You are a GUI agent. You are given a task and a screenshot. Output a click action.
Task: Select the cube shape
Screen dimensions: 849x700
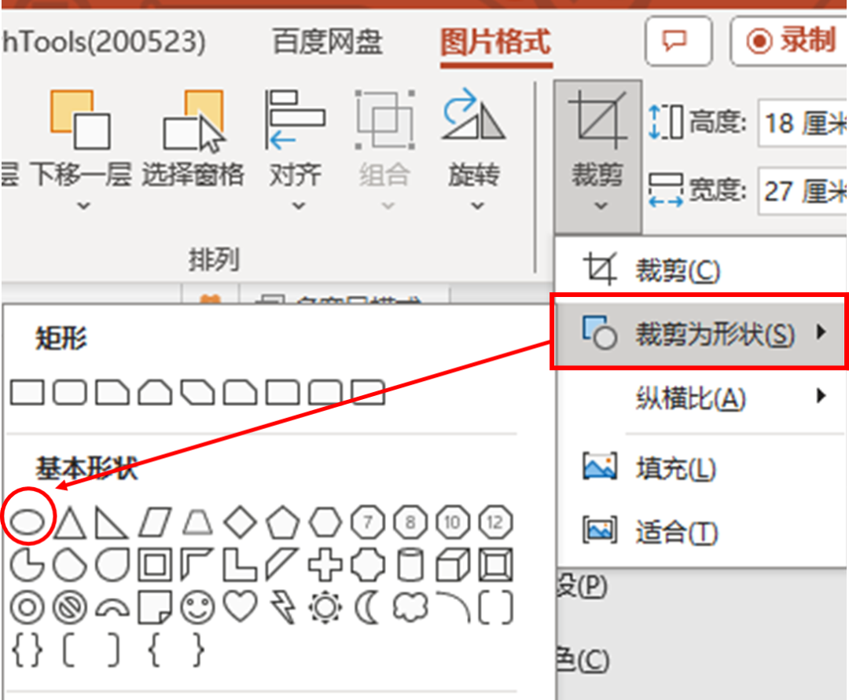click(x=453, y=563)
